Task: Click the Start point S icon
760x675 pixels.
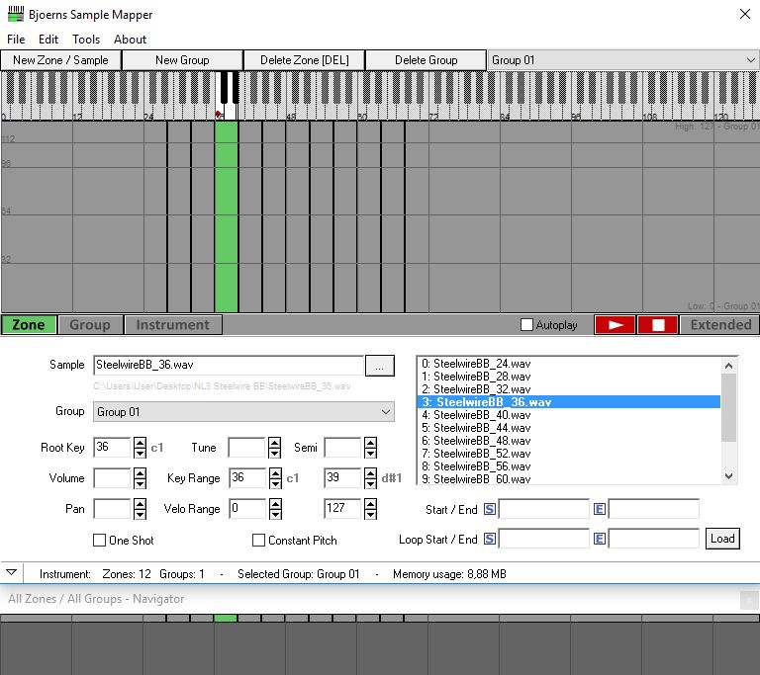Action: click(490, 509)
